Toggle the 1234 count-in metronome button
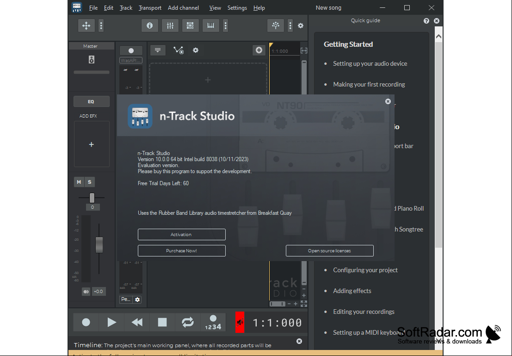512x356 pixels. [x=213, y=322]
